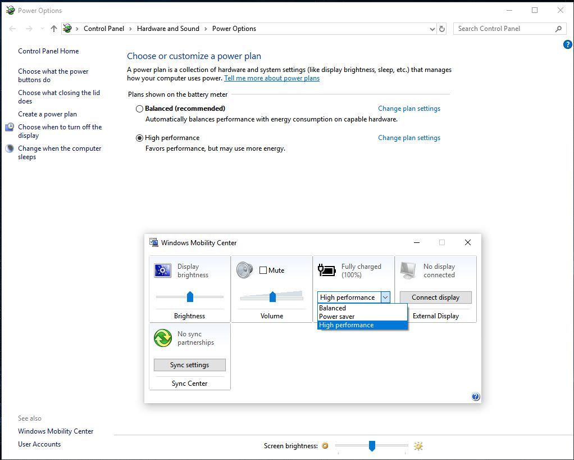574x460 pixels.
Task: Open Change plan settings for Balanced
Action: [x=409, y=109]
